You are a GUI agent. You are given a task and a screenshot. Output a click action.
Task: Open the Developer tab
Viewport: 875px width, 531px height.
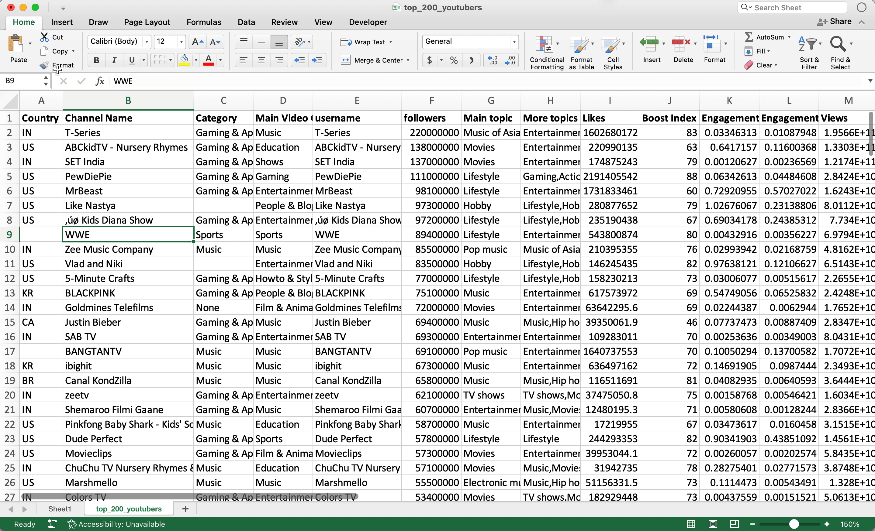(x=368, y=22)
